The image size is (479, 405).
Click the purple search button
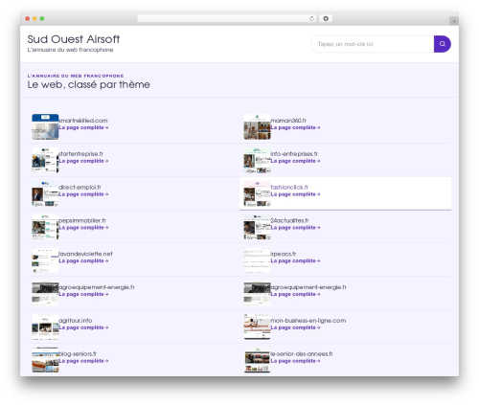(x=443, y=44)
